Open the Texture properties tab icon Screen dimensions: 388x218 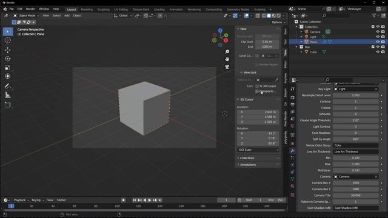tap(292, 195)
